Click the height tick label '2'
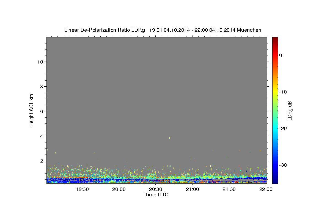330x220 pixels. coord(41,161)
